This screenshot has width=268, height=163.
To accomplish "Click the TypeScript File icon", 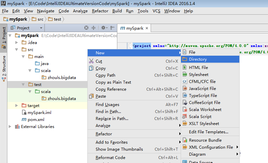I will [x=185, y=95].
